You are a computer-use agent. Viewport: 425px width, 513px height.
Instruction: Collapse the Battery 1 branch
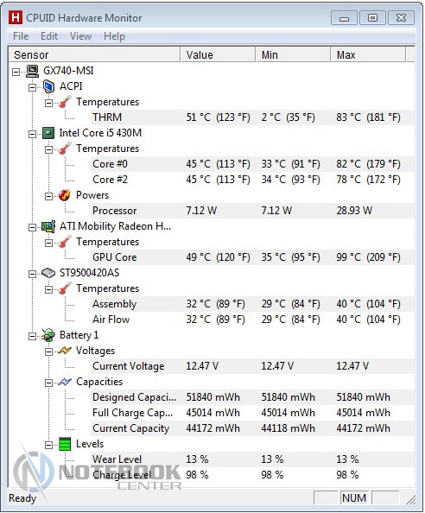(32, 336)
